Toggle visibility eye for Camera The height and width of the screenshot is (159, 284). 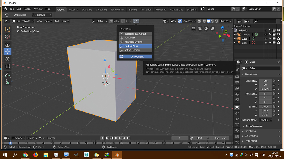point(266,35)
